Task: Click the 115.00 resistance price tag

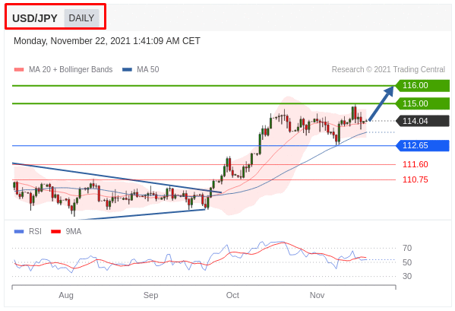Action: coord(422,103)
